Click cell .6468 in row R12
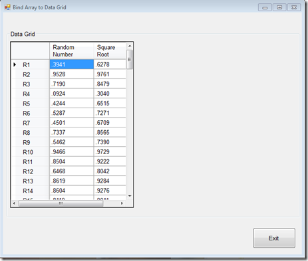This screenshot has height=261, width=308. point(72,171)
